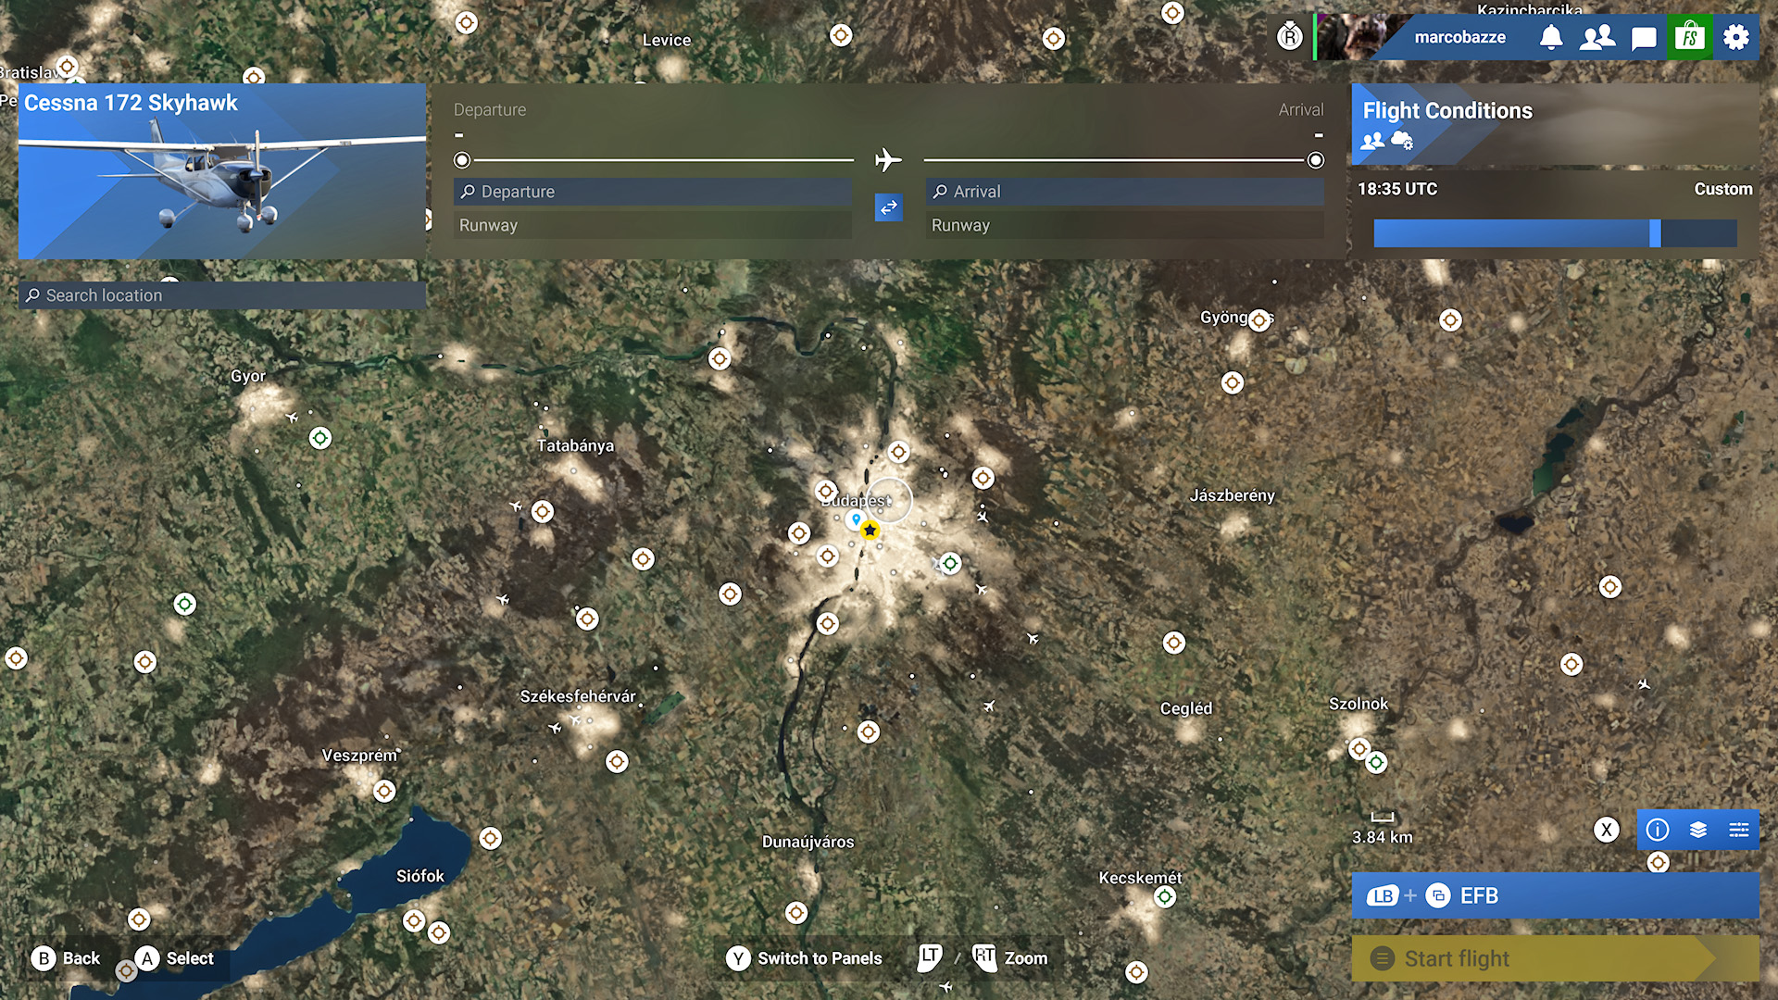
Task: Click the map info icon
Action: 1658,830
